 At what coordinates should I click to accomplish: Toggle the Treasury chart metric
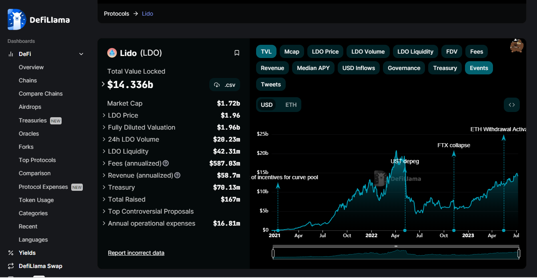[445, 68]
